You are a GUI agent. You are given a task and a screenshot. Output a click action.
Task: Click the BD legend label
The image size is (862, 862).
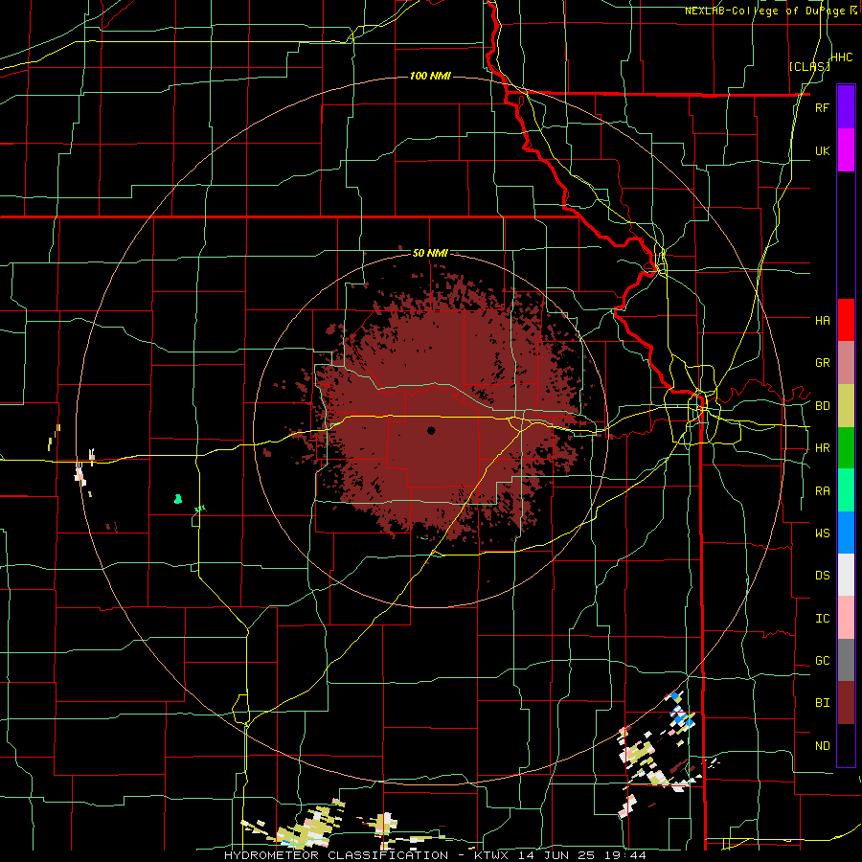tap(822, 406)
